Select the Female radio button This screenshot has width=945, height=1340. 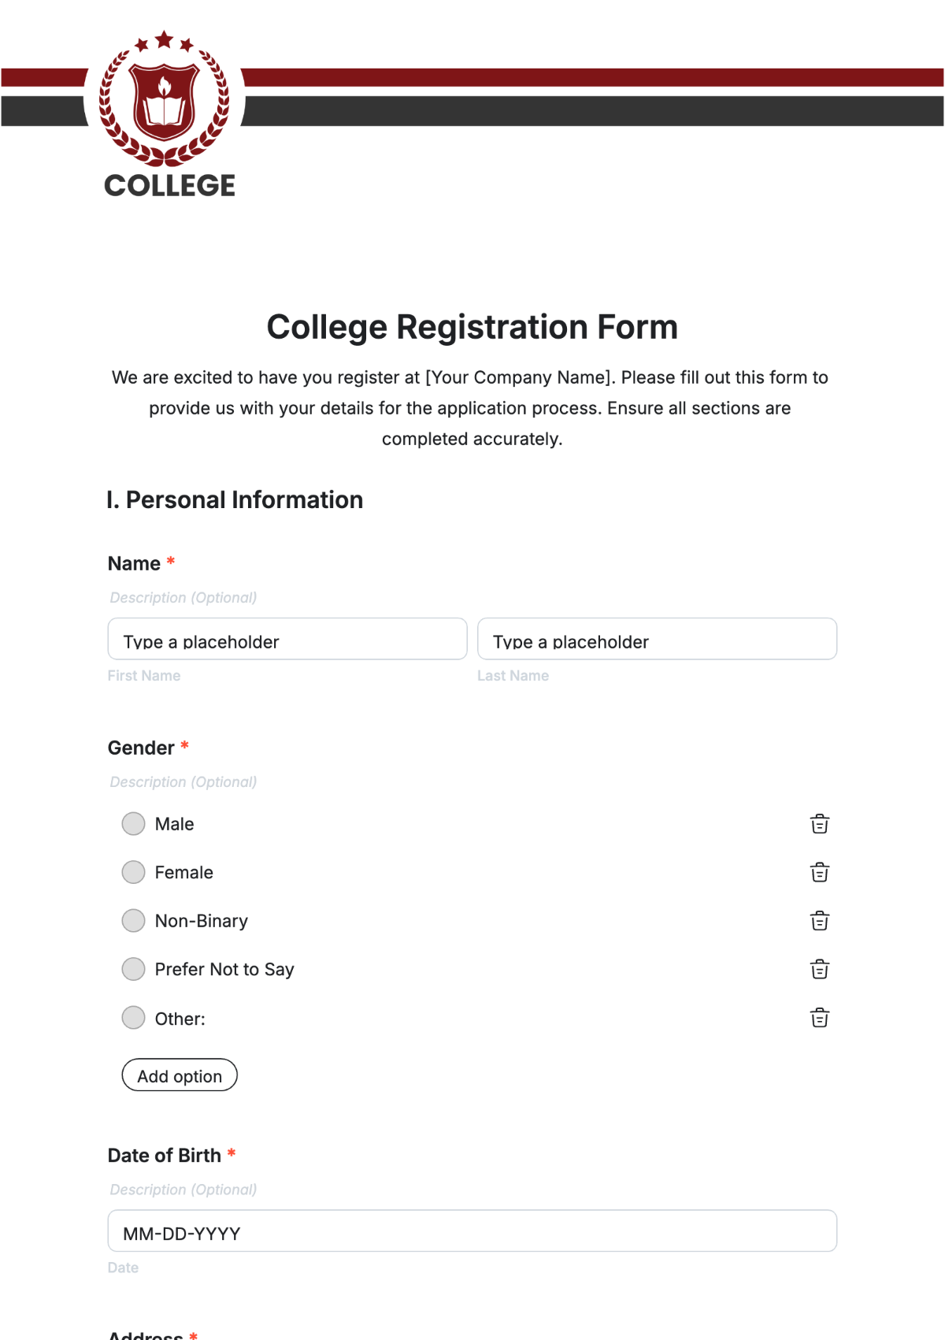tap(133, 872)
